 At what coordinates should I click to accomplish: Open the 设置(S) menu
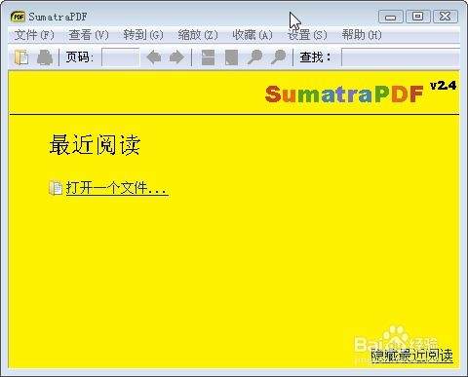pyautogui.click(x=307, y=35)
